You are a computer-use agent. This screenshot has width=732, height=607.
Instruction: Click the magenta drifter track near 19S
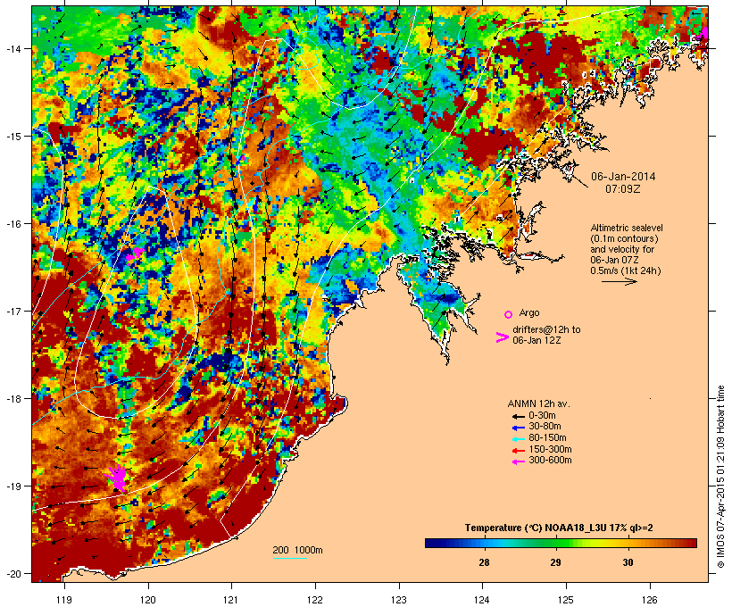point(117,478)
